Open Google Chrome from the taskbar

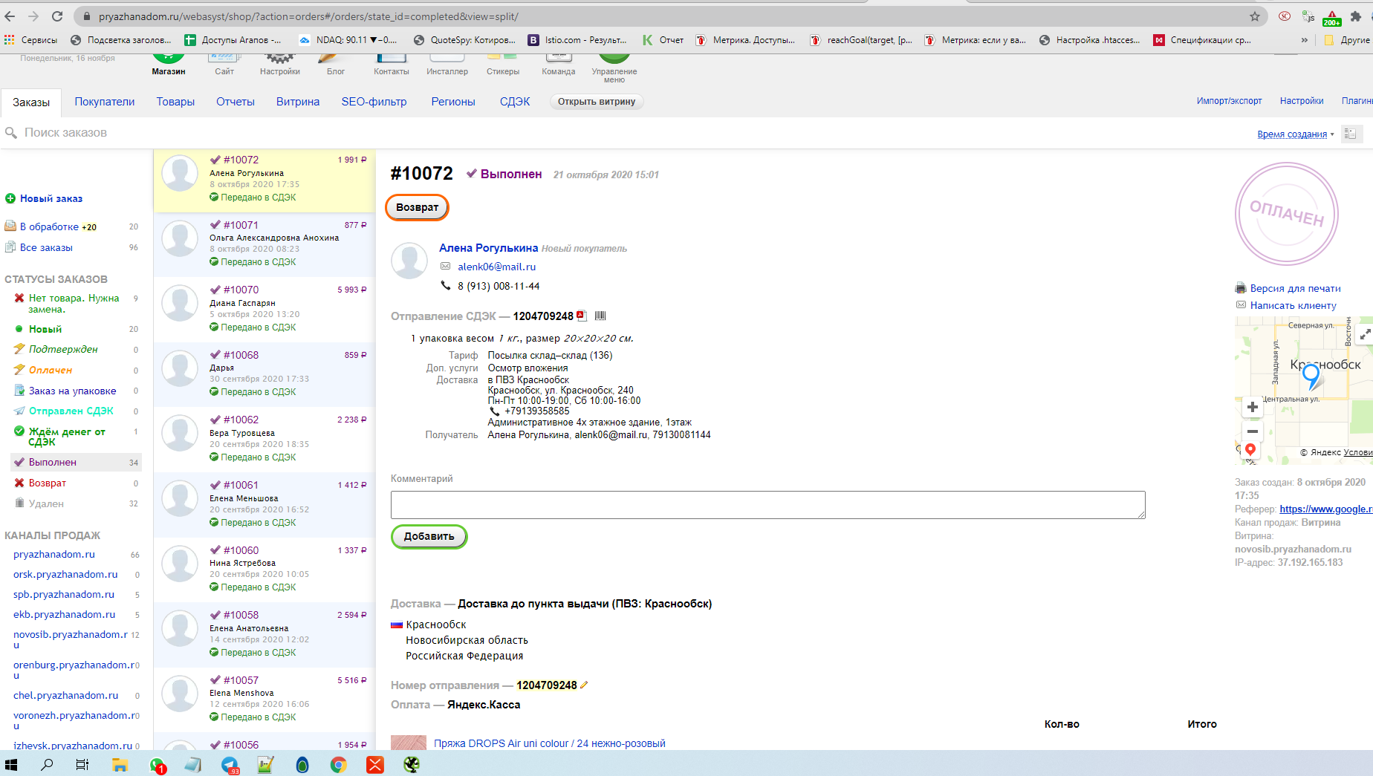[x=339, y=764]
